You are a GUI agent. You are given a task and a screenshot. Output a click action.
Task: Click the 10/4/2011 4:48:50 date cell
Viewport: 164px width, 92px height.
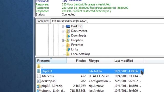128,86
